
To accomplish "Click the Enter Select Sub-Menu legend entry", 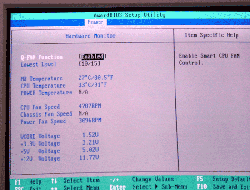I will tap(148, 187).
